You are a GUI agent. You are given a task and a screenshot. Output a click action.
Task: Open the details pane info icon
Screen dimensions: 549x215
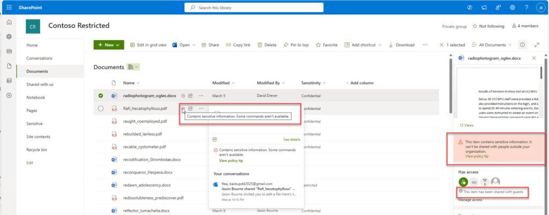click(522, 45)
